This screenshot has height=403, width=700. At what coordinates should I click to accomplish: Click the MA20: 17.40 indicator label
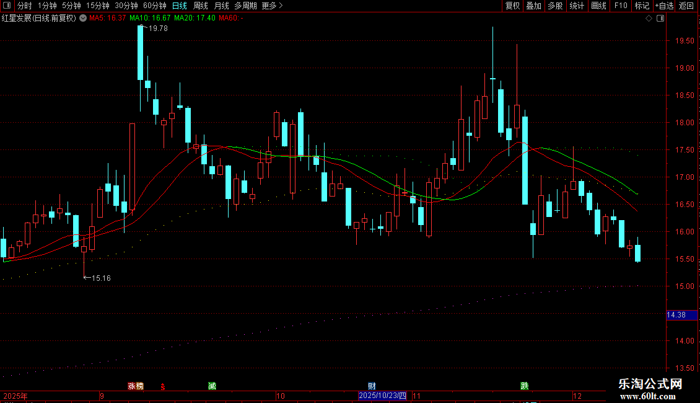(x=195, y=18)
